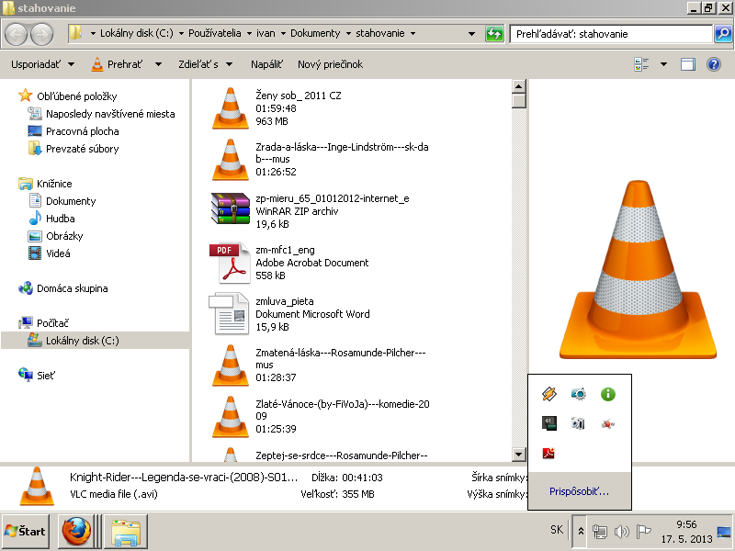Click the red Adobe icon in tray popup

[x=548, y=453]
